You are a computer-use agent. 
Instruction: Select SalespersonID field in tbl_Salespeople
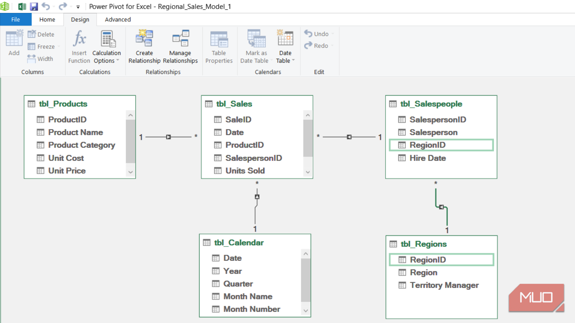(438, 120)
